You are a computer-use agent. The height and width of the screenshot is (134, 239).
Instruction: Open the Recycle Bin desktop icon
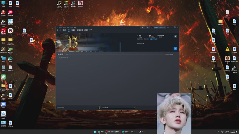tap(3, 68)
